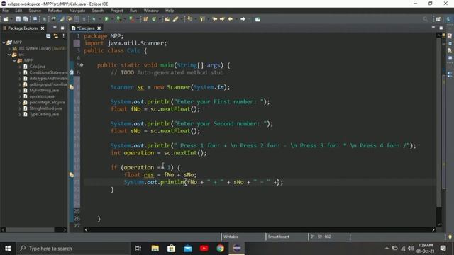Close the Calc.java editor tab
The height and width of the screenshot is (255, 454).
[x=99, y=28]
